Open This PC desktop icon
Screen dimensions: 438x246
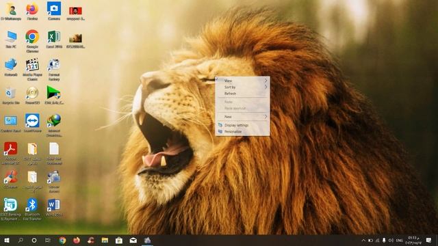click(x=11, y=39)
